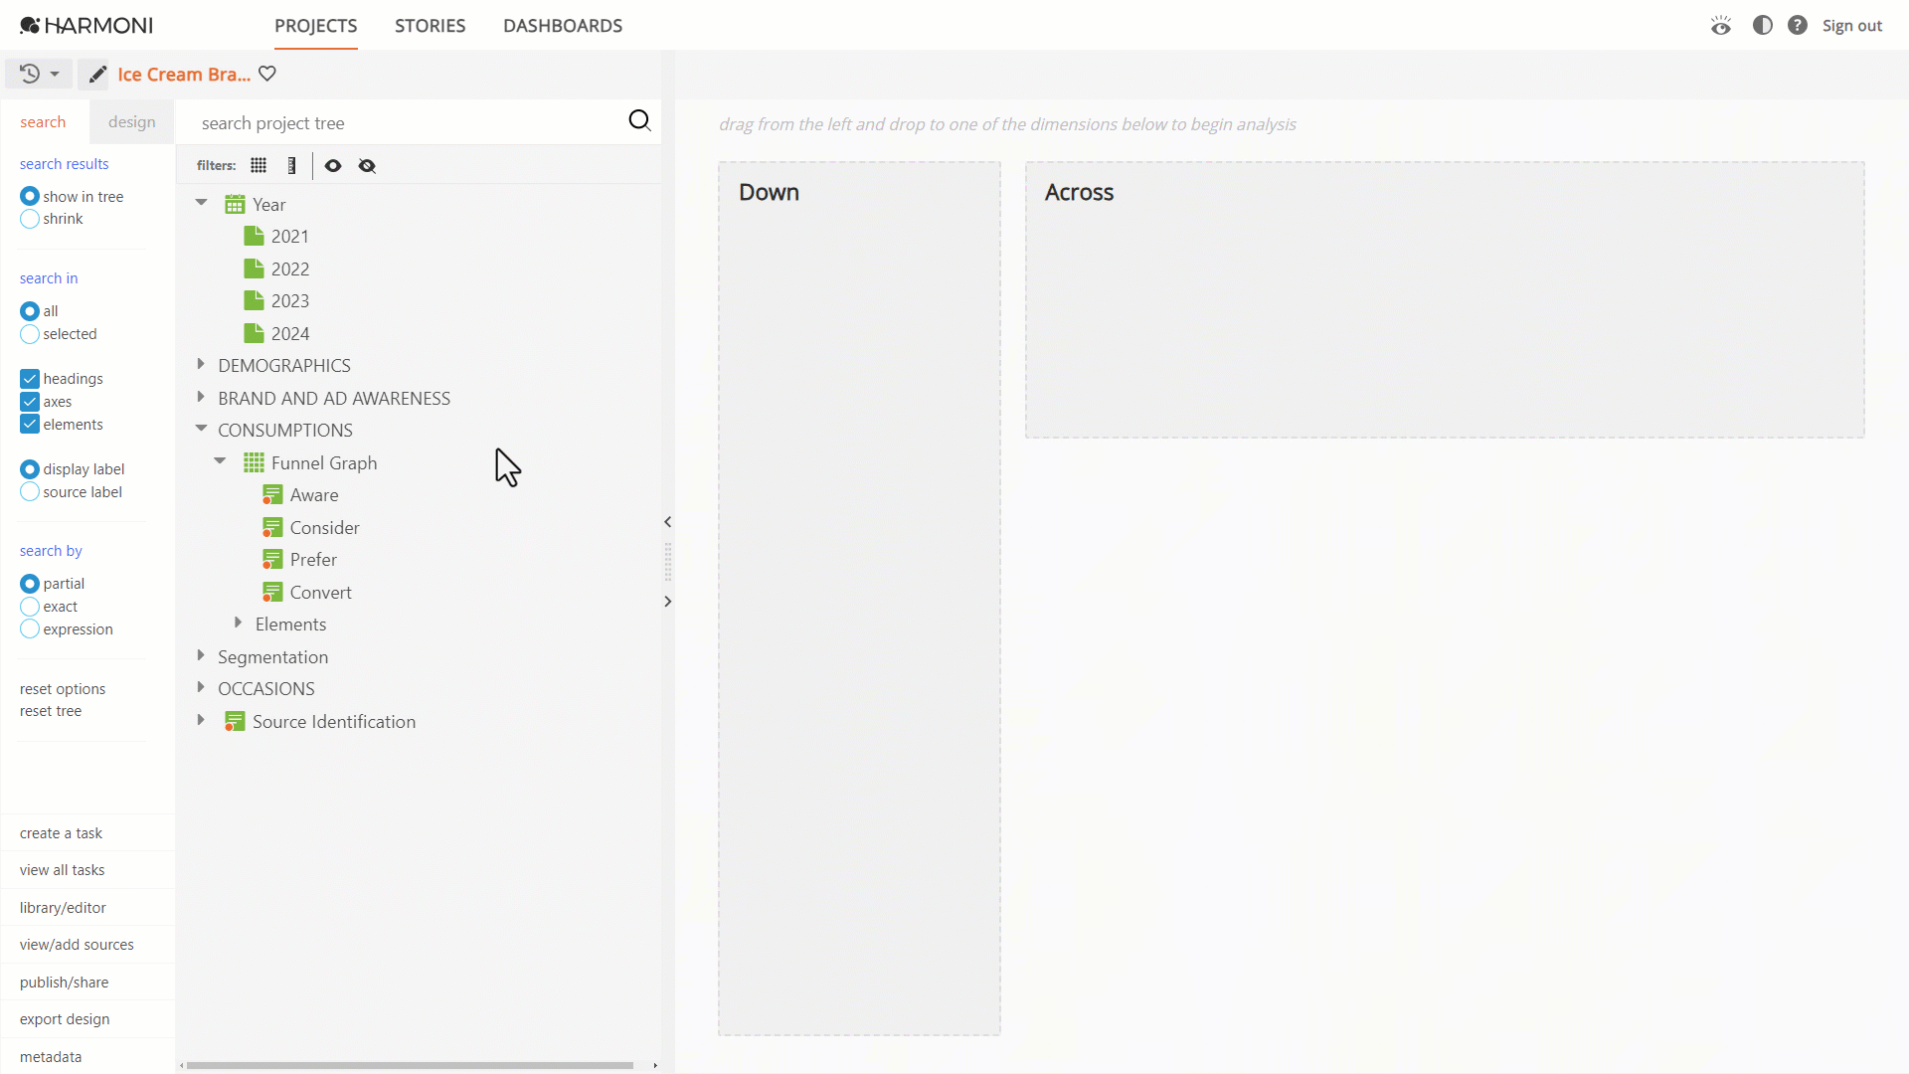Select the show in tree radio
Viewport: 1909px width, 1074px height.
[x=30, y=197]
